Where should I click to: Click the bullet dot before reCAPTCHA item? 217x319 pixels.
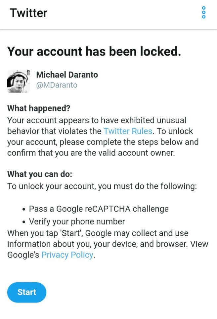(24, 210)
